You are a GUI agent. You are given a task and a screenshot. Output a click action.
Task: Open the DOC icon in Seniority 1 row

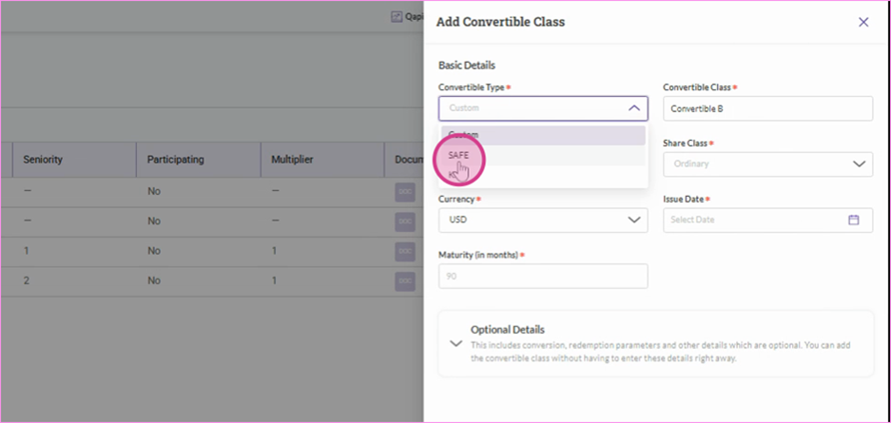point(405,250)
